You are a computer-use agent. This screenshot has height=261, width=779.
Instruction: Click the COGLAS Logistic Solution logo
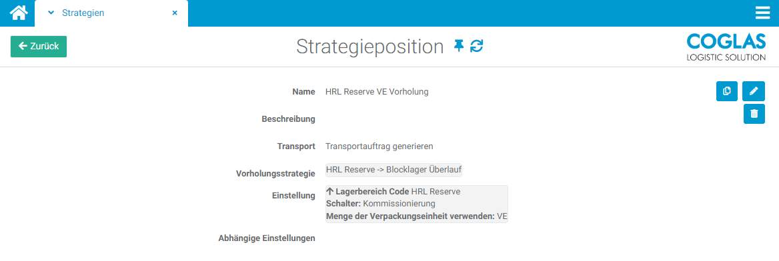click(726, 47)
